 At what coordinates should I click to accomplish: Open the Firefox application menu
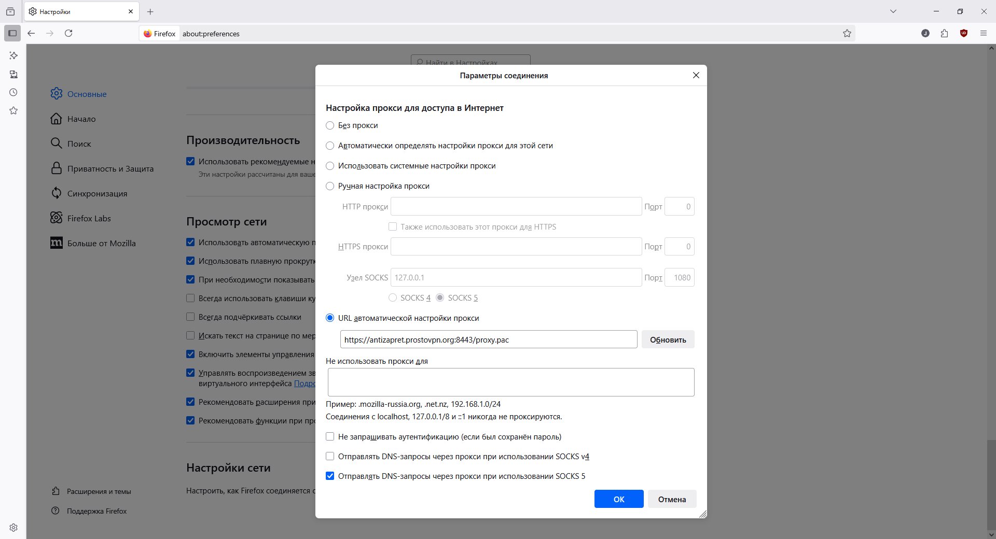click(x=984, y=33)
